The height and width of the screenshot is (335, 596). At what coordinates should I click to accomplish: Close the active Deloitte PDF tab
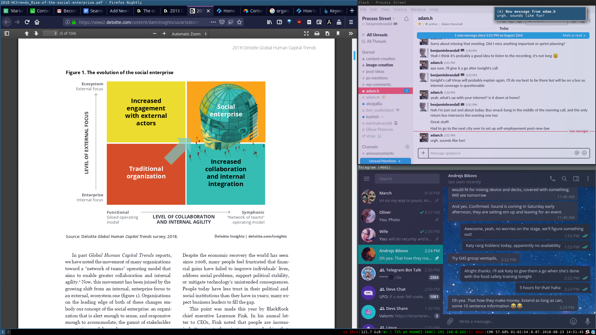[x=208, y=11]
